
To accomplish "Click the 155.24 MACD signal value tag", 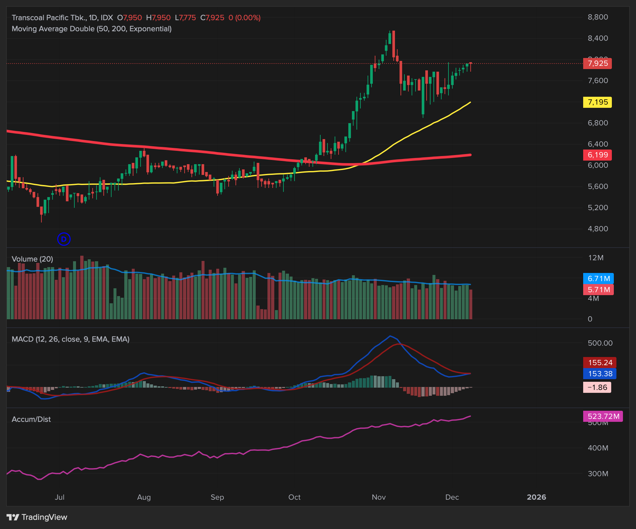I will 599,363.
